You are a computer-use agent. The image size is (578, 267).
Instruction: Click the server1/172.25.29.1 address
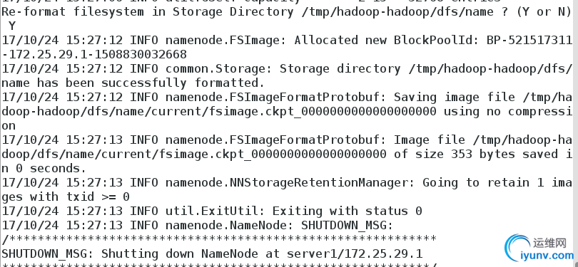(355, 253)
